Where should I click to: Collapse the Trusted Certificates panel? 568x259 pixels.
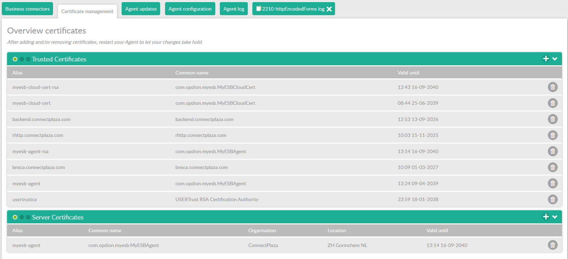[x=555, y=59]
